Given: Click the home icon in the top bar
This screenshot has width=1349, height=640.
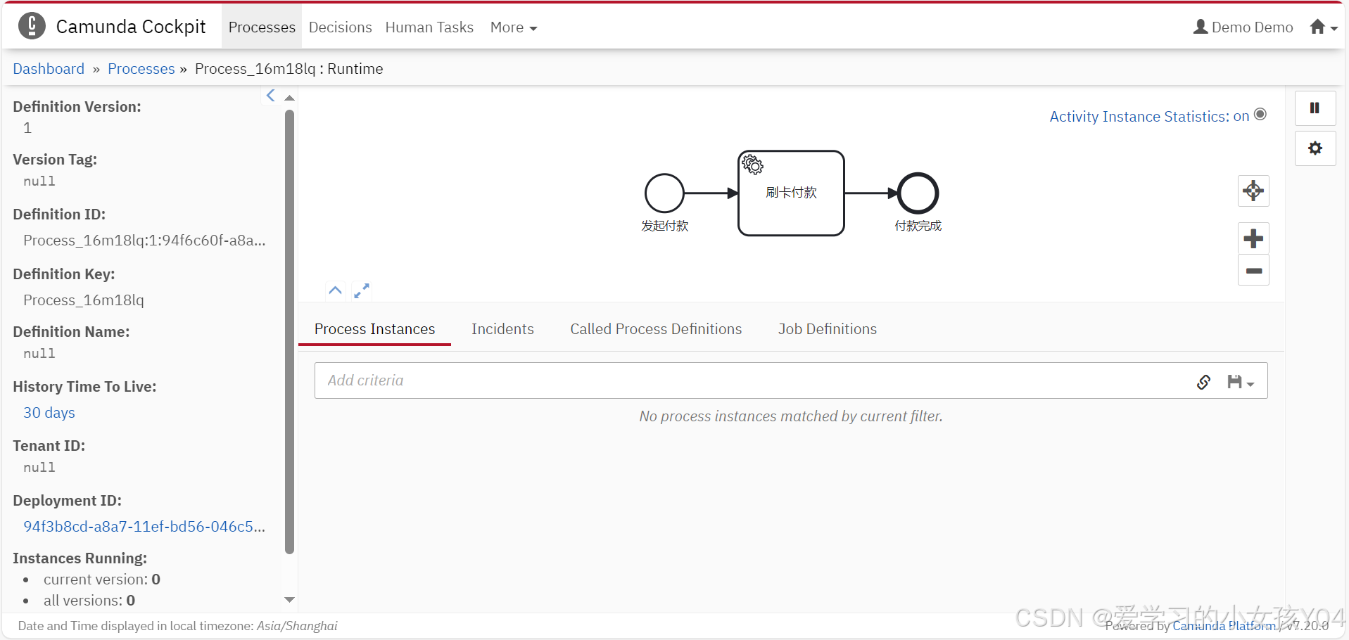Looking at the screenshot, I should [x=1317, y=27].
